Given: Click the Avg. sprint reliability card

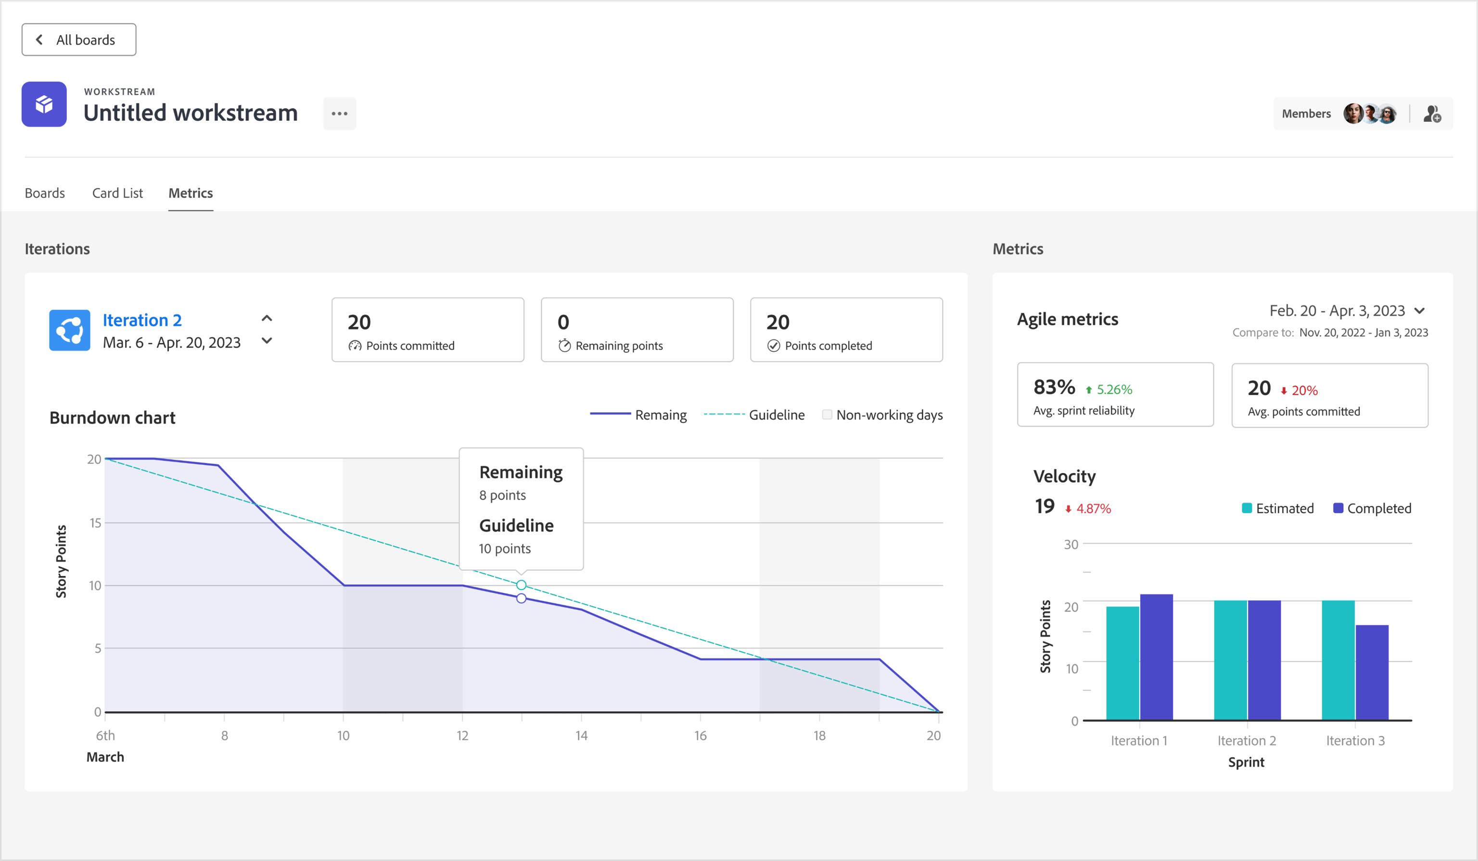Looking at the screenshot, I should point(1115,395).
